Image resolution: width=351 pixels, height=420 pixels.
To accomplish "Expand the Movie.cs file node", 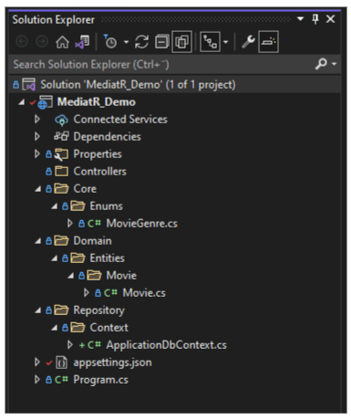I will coord(87,293).
